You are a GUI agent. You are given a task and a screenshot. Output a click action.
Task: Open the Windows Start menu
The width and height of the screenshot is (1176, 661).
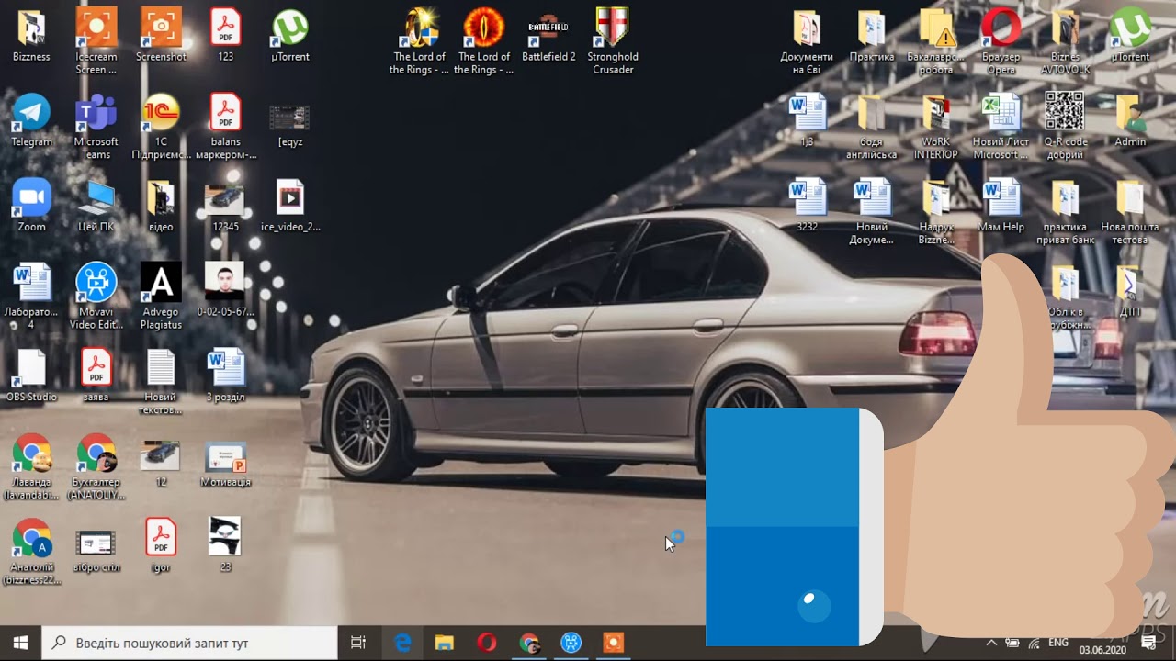[x=20, y=643]
